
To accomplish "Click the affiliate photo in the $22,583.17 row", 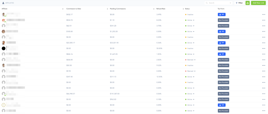I will 4,43.
